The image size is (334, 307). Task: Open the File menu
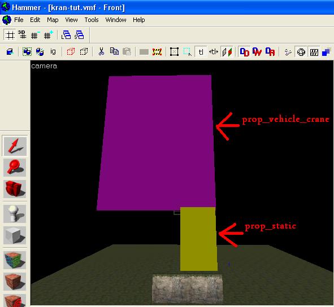coord(19,20)
